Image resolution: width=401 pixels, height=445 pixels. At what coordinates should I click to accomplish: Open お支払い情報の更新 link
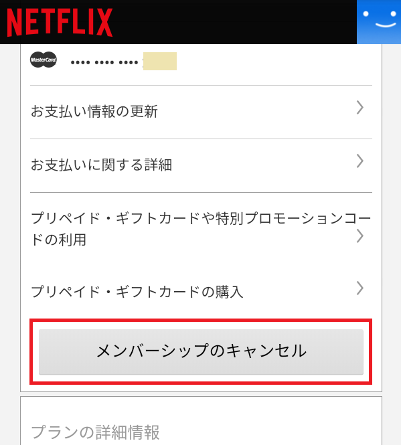tap(94, 111)
